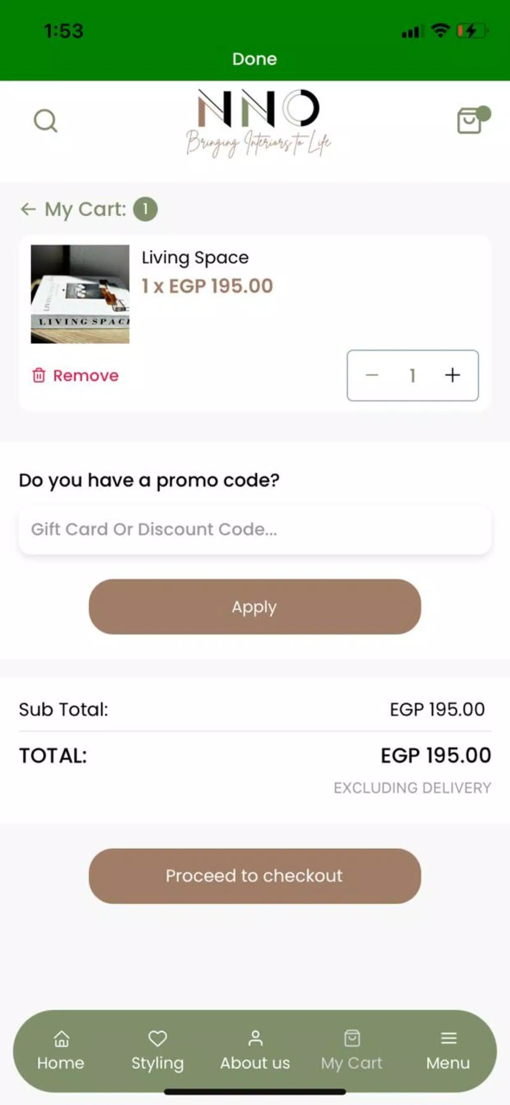Image resolution: width=510 pixels, height=1105 pixels.
Task: Open the About us tab
Action: 255,1050
